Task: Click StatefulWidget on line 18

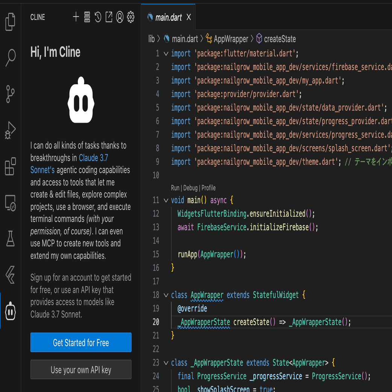Action: coord(275,295)
